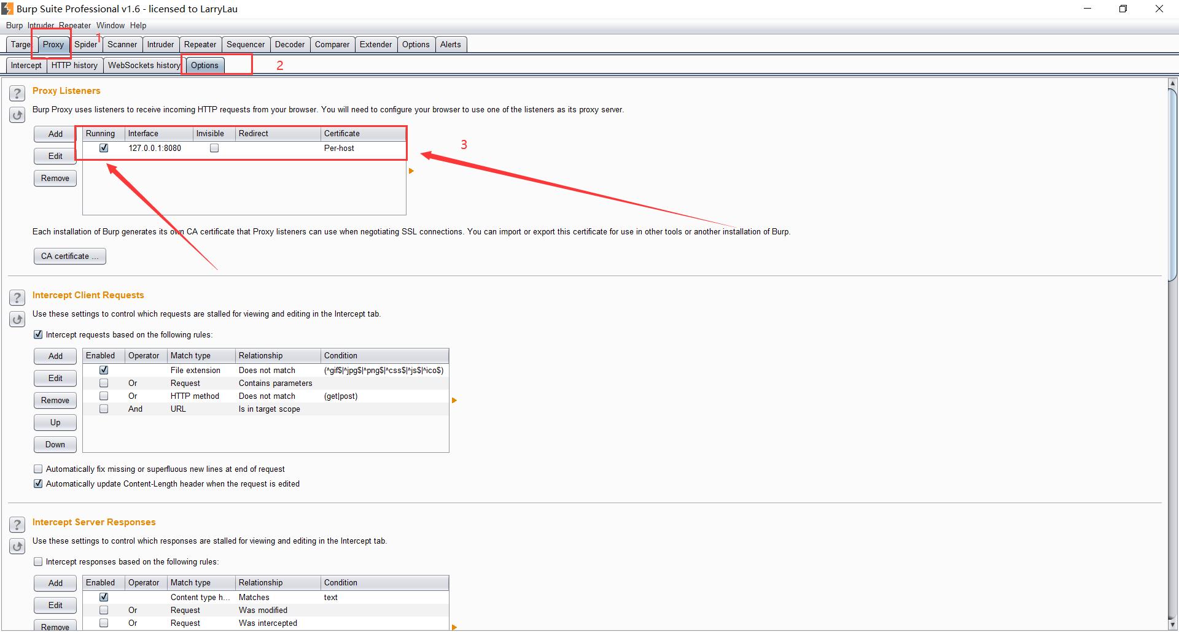This screenshot has width=1179, height=632.
Task: Open help for Intercept Server Responses
Action: pos(17,525)
